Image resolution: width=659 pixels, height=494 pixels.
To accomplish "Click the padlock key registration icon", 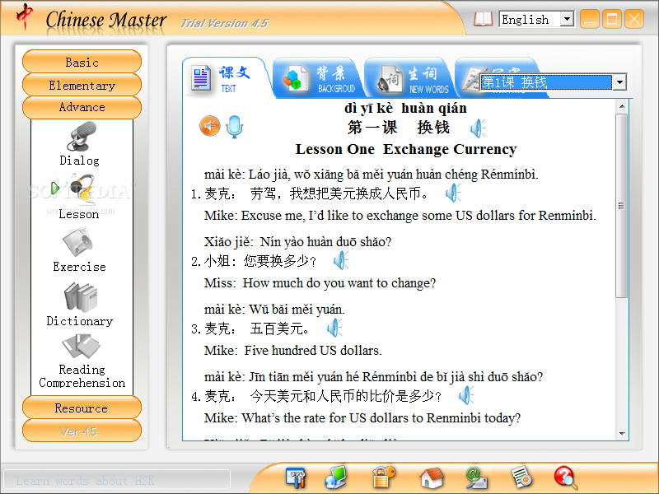I will (383, 478).
